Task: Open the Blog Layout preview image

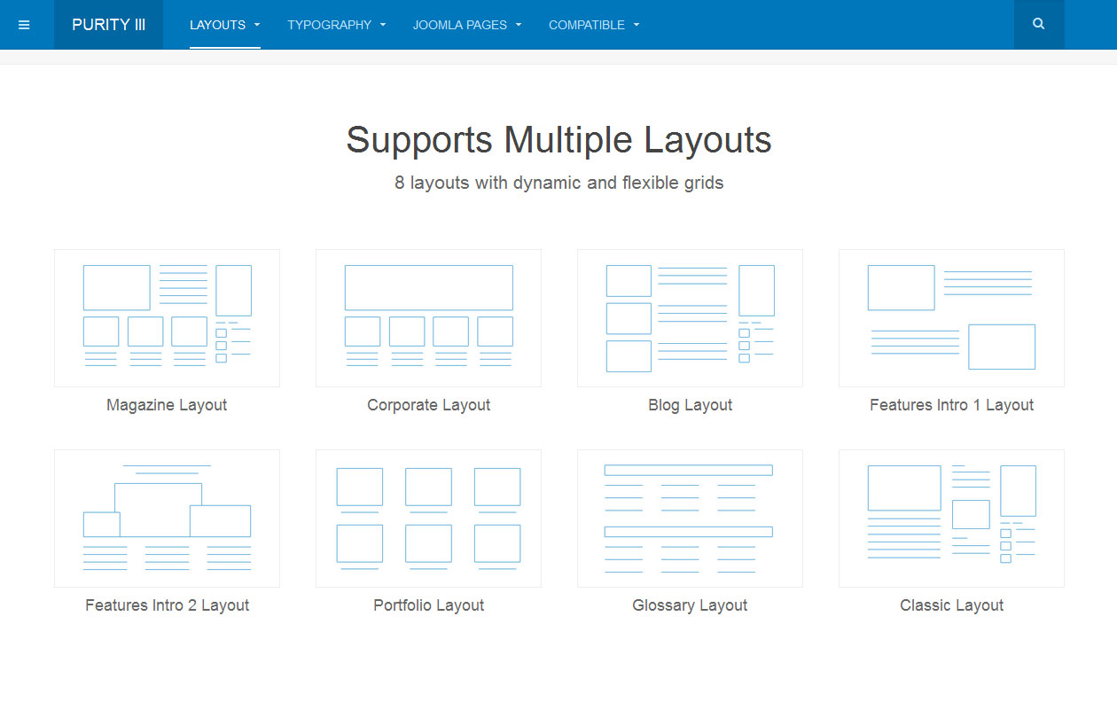Action: click(690, 317)
